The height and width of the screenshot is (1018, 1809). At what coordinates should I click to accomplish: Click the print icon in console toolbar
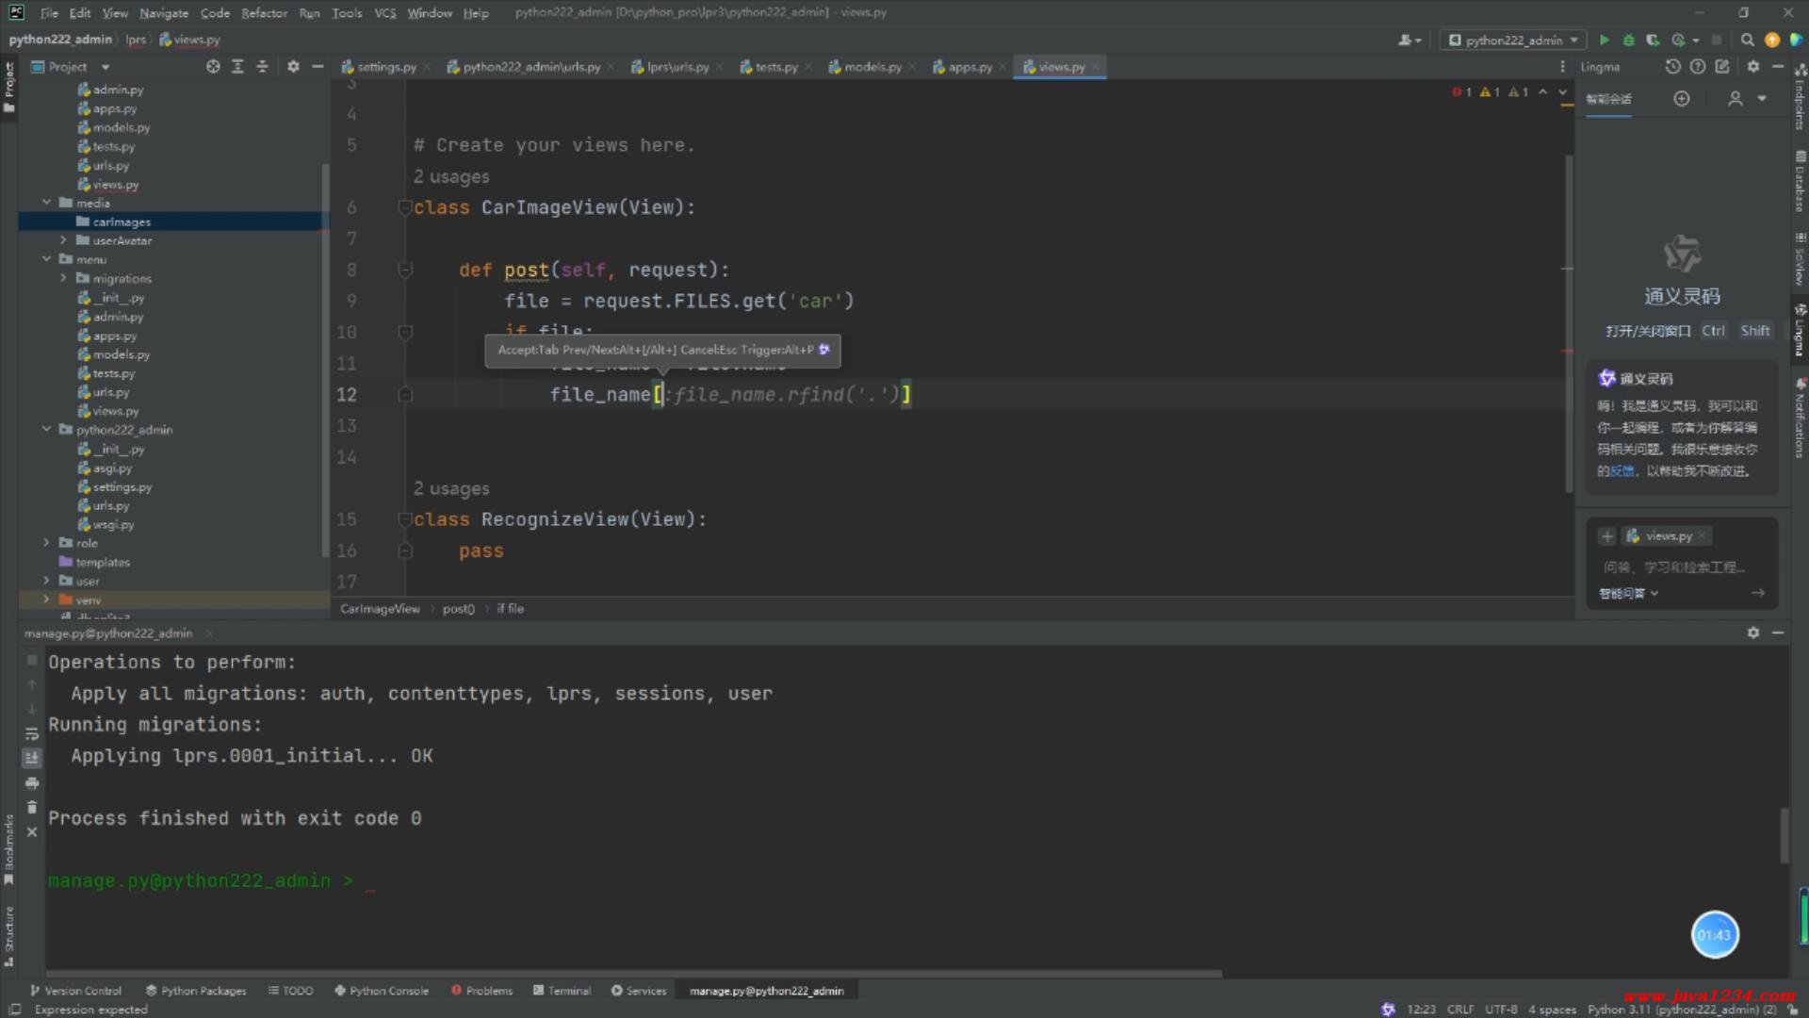point(32,783)
